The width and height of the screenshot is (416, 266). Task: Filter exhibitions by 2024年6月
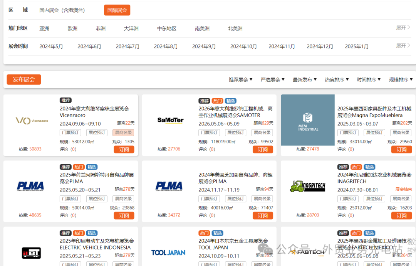(89, 46)
